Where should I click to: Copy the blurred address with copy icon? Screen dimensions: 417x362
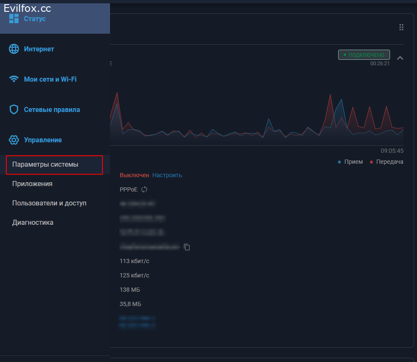[187, 247]
